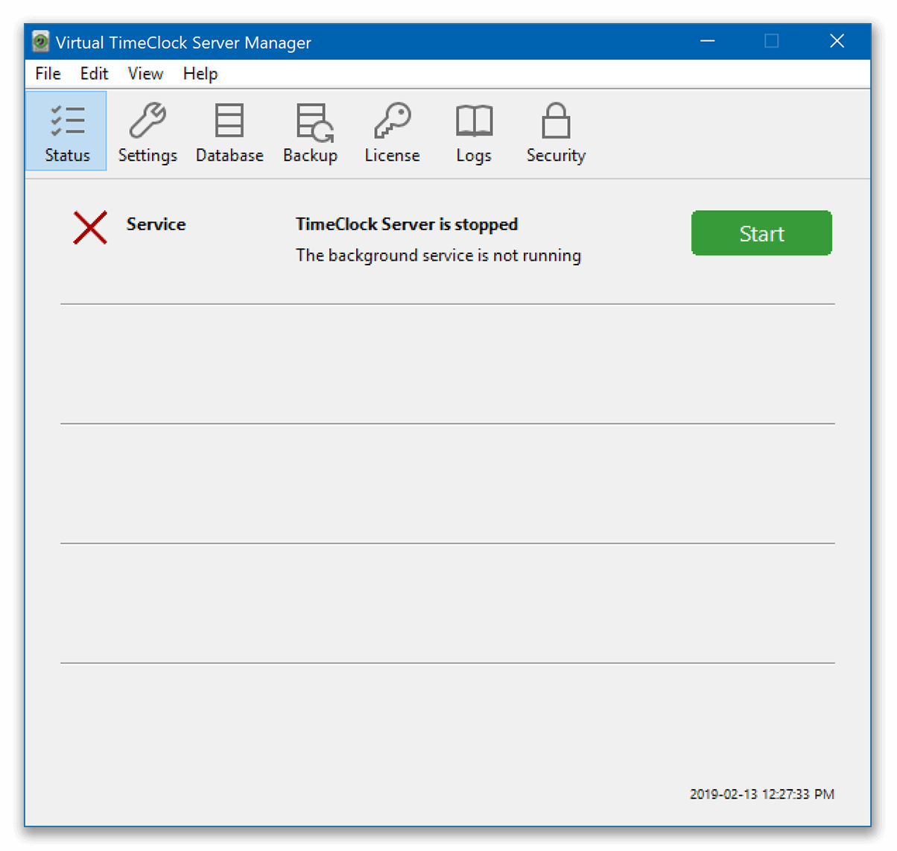Click the timestamp in the bottom corner

click(761, 794)
